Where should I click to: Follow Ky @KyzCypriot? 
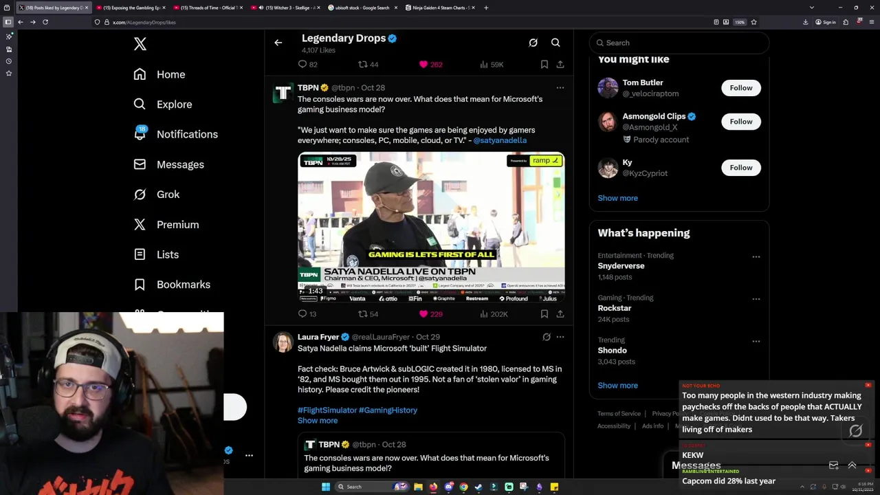741,167
